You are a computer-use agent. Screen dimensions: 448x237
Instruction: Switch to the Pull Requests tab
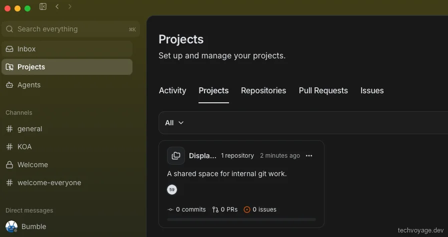pyautogui.click(x=323, y=91)
